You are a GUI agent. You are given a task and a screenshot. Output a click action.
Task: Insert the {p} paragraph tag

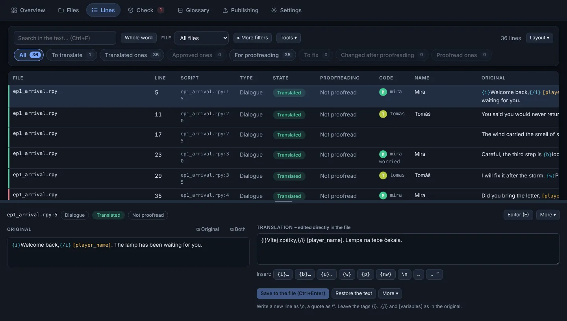pyautogui.click(x=365, y=274)
